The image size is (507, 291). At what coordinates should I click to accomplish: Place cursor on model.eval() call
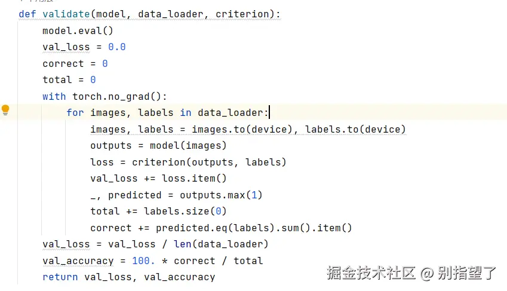78,30
